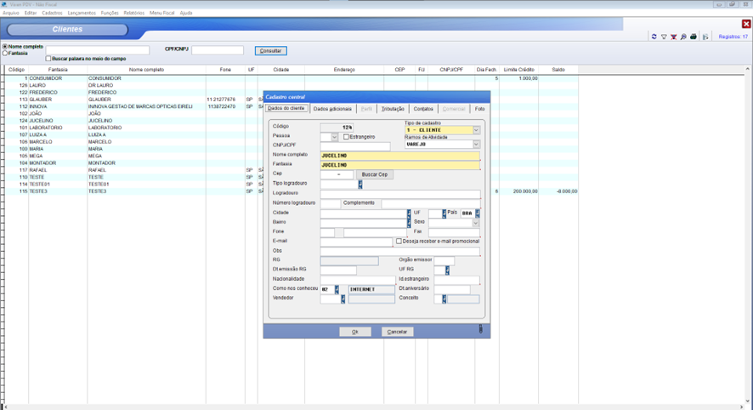Expand the Tipo de cadastro dropdown
Image resolution: width=753 pixels, height=410 pixels.
coord(476,130)
